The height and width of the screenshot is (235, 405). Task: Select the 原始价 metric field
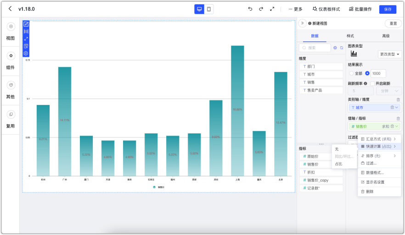(x=315, y=156)
